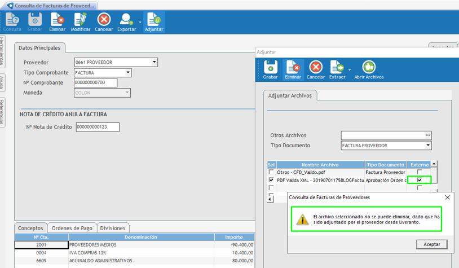Open the Proveedor dropdown
This screenshot has width=459, height=268.
155,62
